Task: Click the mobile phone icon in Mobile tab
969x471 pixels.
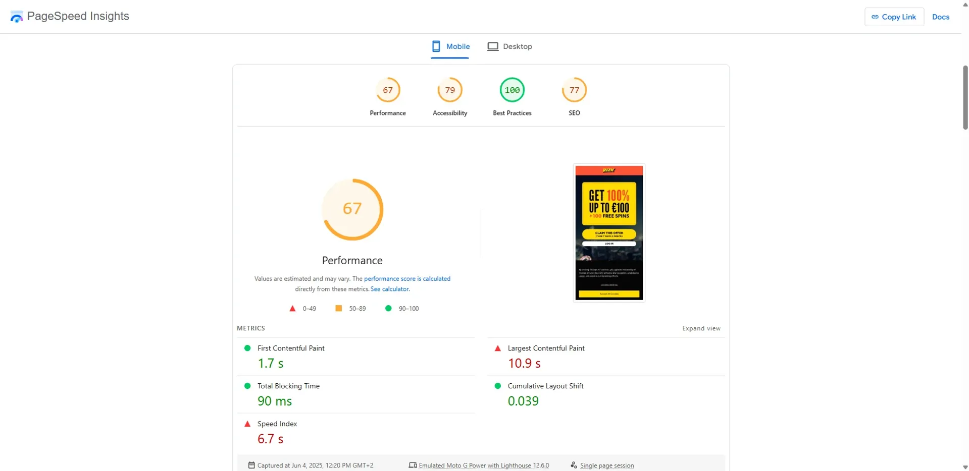Action: pyautogui.click(x=436, y=46)
